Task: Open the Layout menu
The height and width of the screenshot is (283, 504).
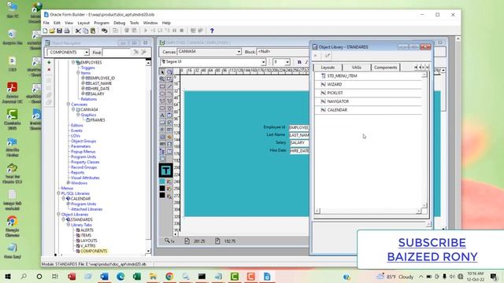Action: (83, 23)
